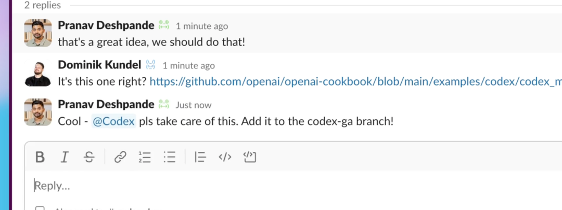Click Pranav Deshpande's avatar on the first reply
Screen dimensions: 562x210
pyautogui.click(x=38, y=33)
